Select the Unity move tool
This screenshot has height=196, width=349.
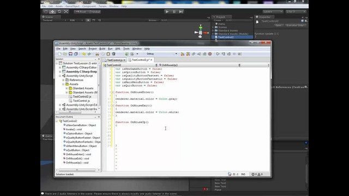pyautogui.click(x=52, y=11)
